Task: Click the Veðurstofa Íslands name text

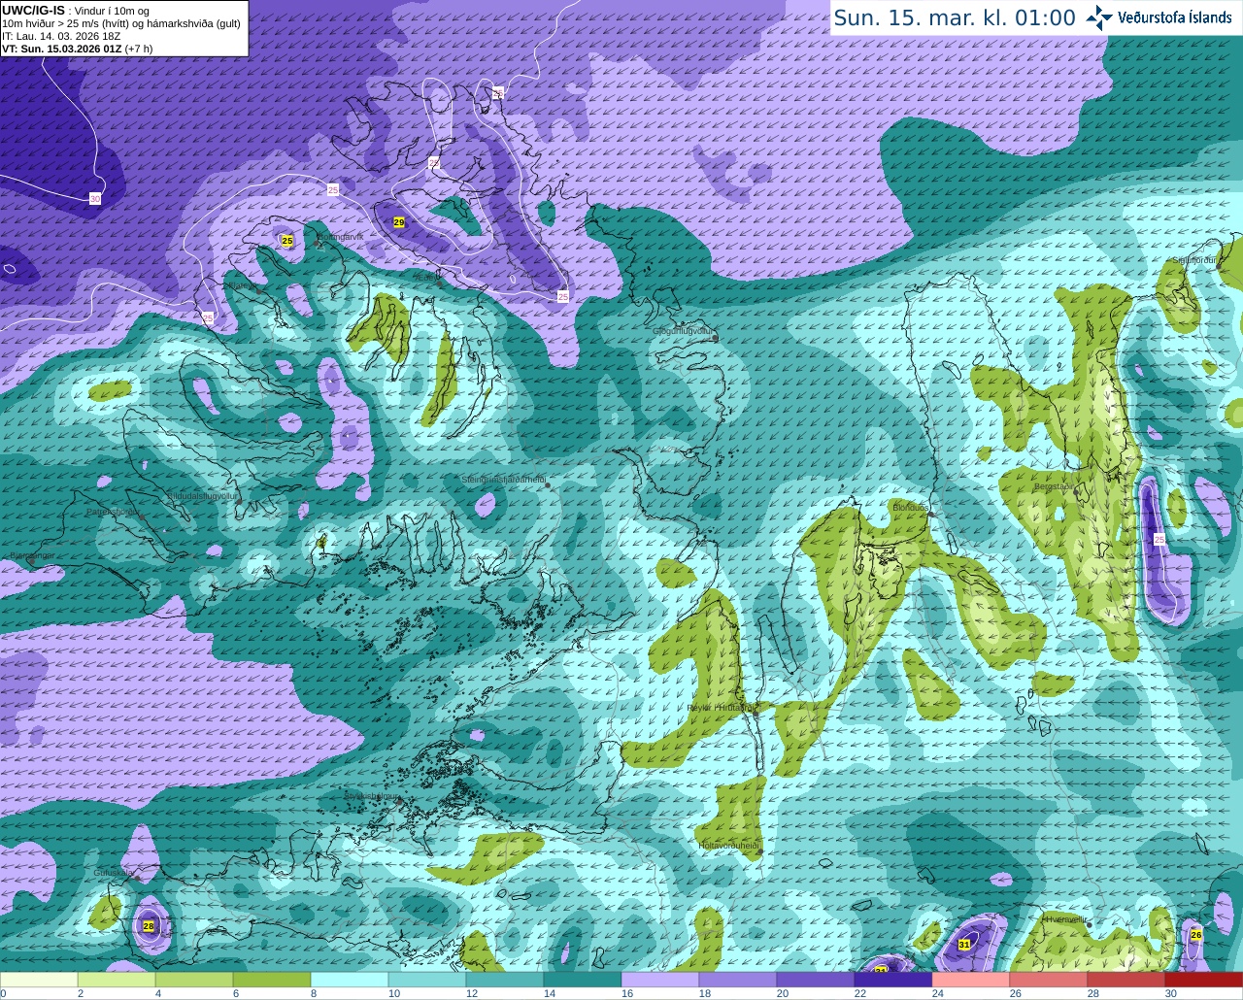Action: (1175, 17)
